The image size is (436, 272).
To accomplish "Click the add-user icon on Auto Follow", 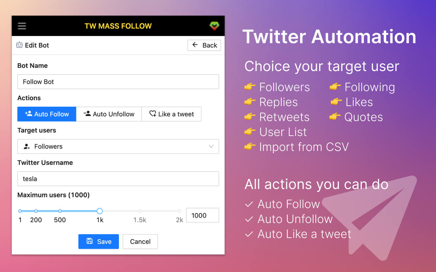I will 29,114.
